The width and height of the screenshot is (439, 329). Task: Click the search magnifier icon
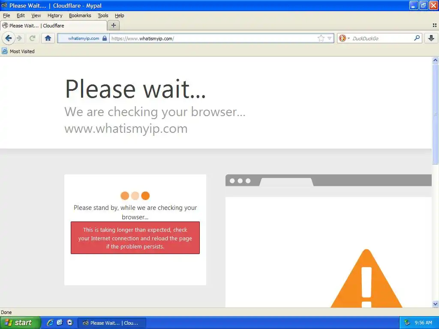coord(417,38)
